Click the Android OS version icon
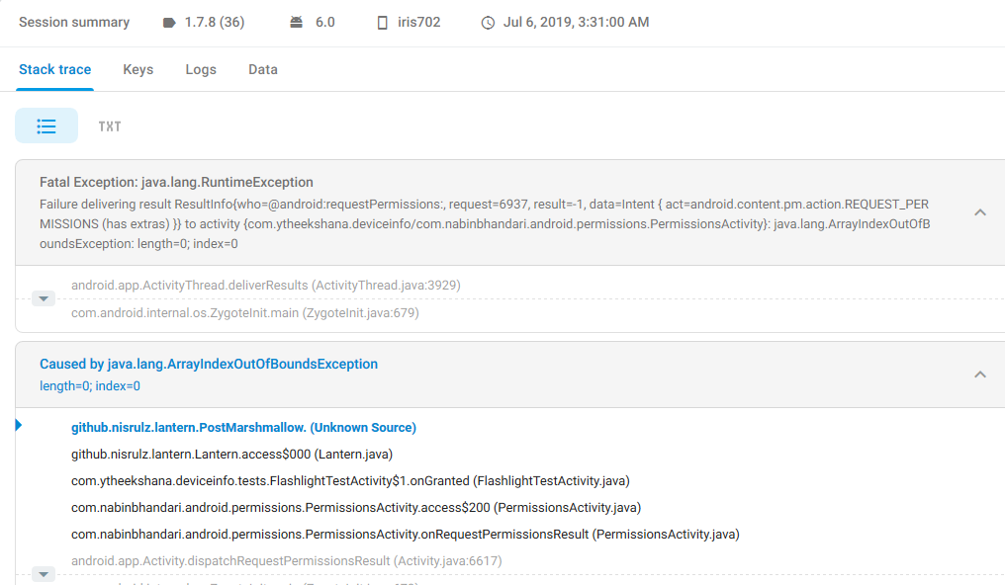1005x585 pixels. [x=296, y=23]
